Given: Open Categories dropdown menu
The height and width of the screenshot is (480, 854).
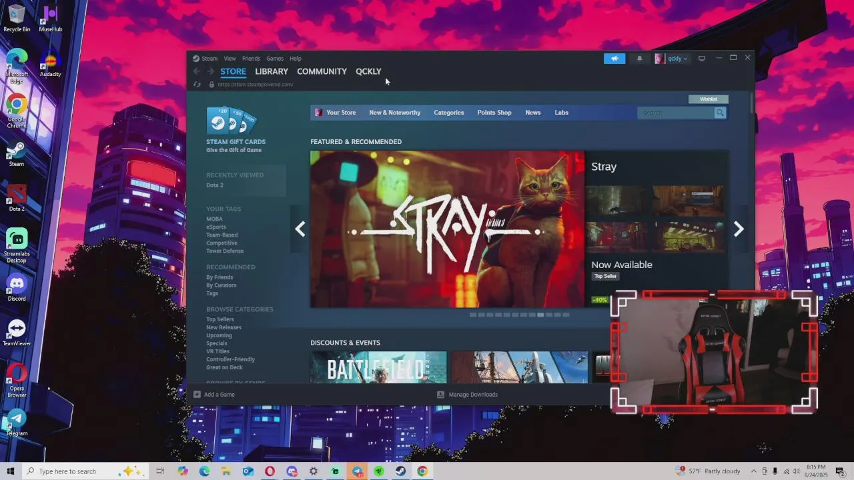Looking at the screenshot, I should coord(449,113).
